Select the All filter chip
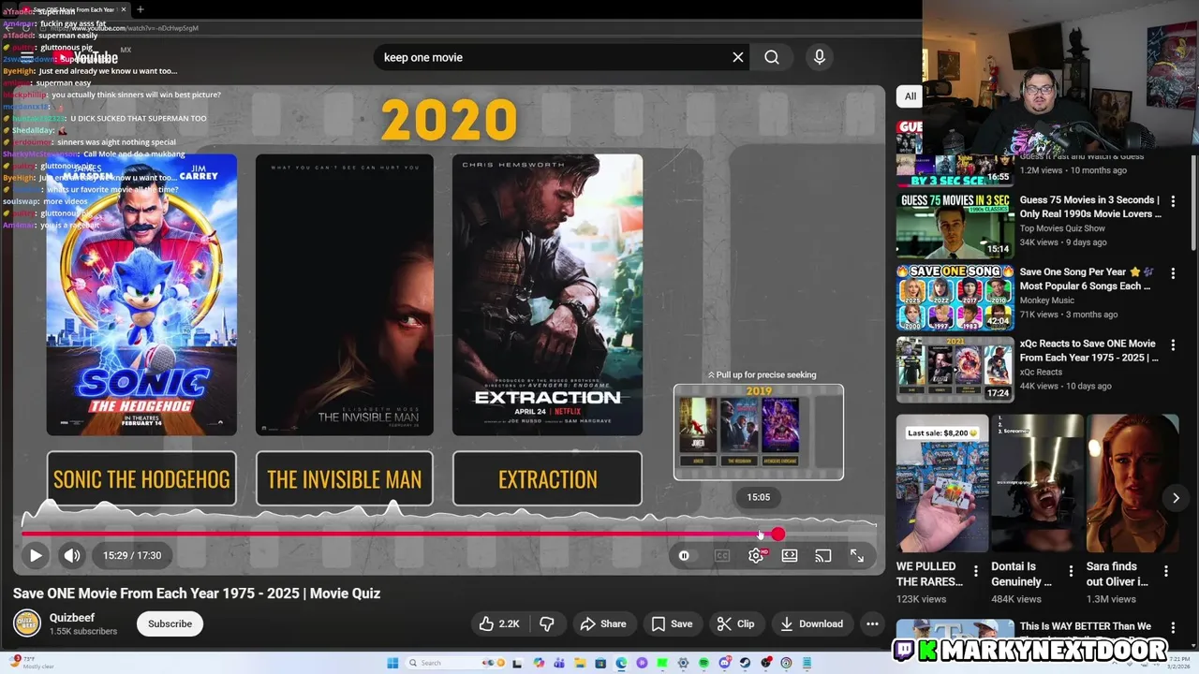 910,95
